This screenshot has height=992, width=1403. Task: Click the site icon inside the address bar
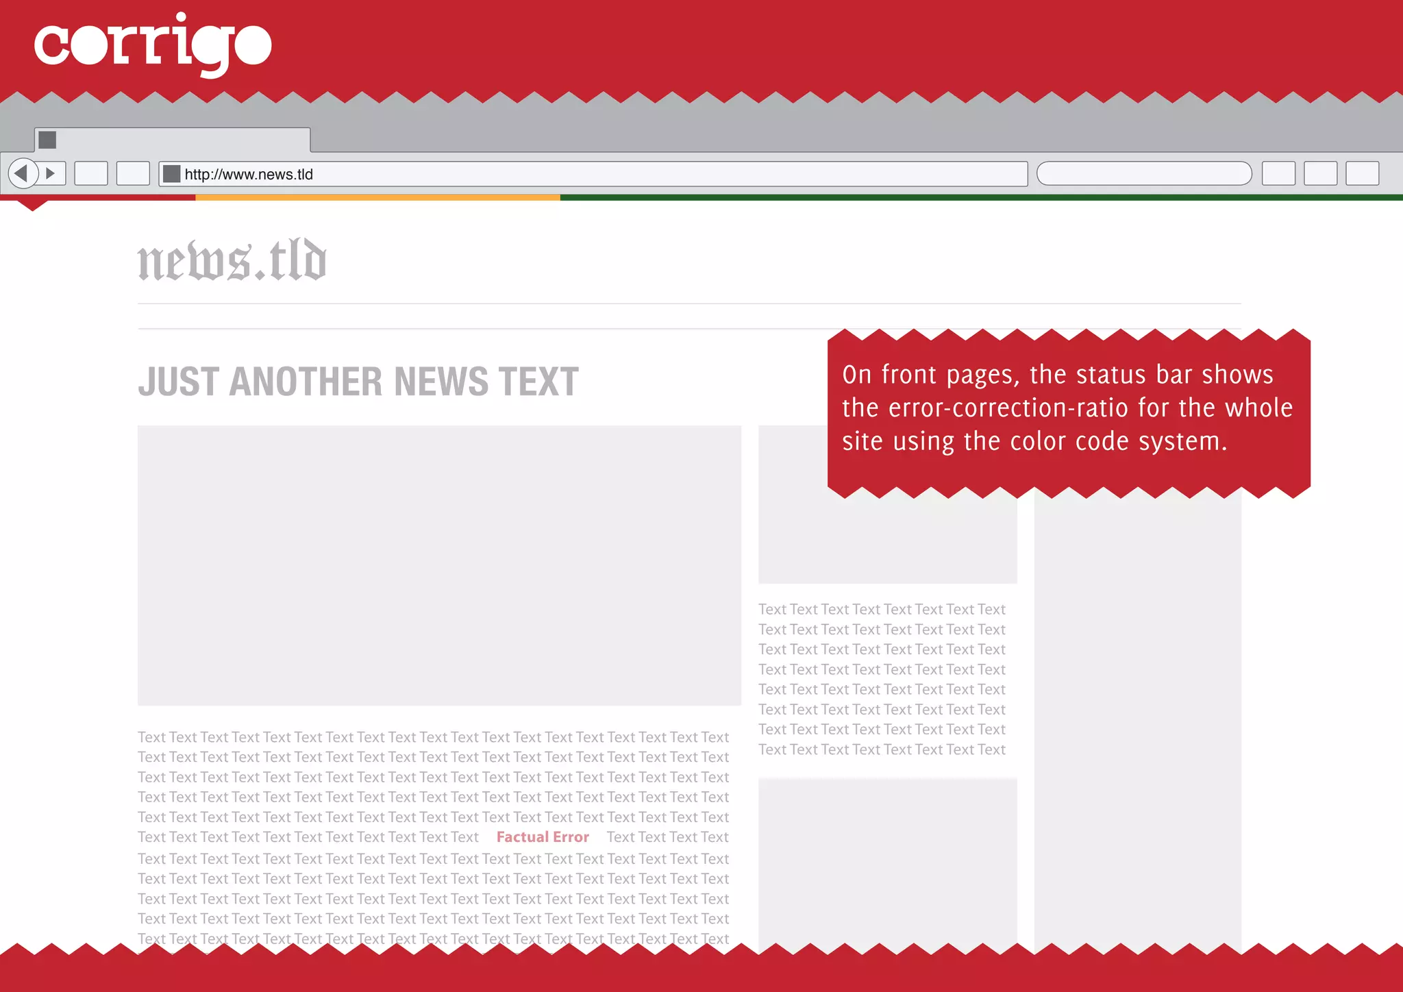coord(172,174)
